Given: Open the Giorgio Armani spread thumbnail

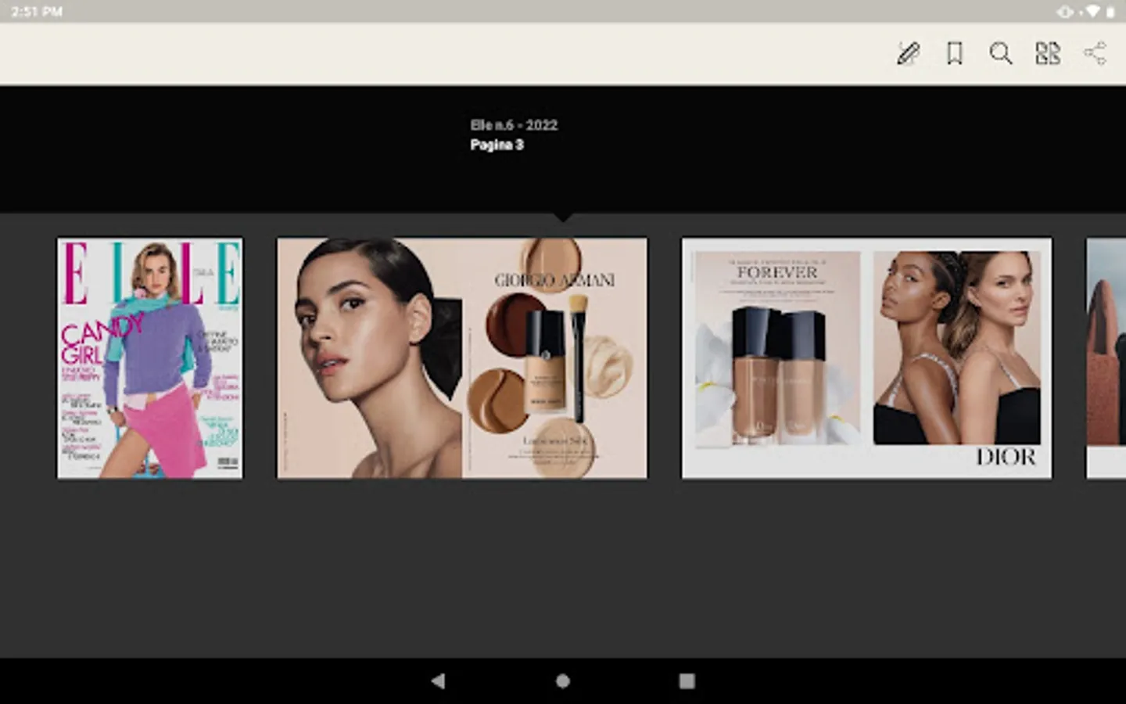Looking at the screenshot, I should click(x=462, y=358).
